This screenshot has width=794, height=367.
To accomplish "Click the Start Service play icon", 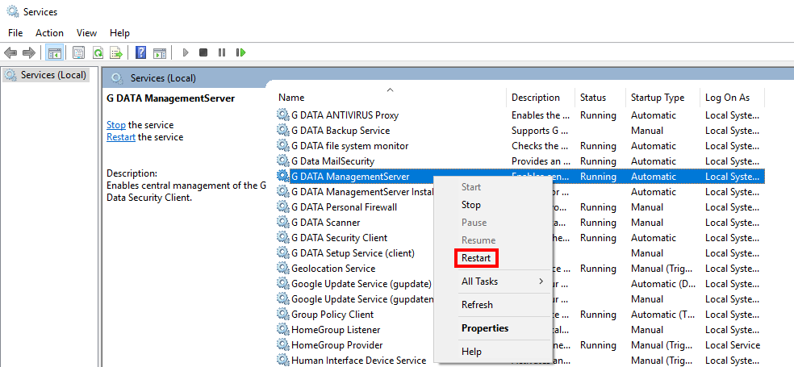I will (x=186, y=52).
